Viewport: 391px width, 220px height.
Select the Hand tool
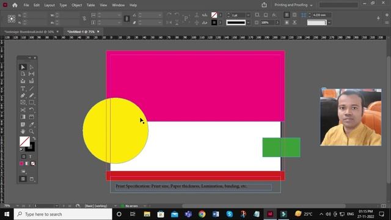[x=23, y=131]
